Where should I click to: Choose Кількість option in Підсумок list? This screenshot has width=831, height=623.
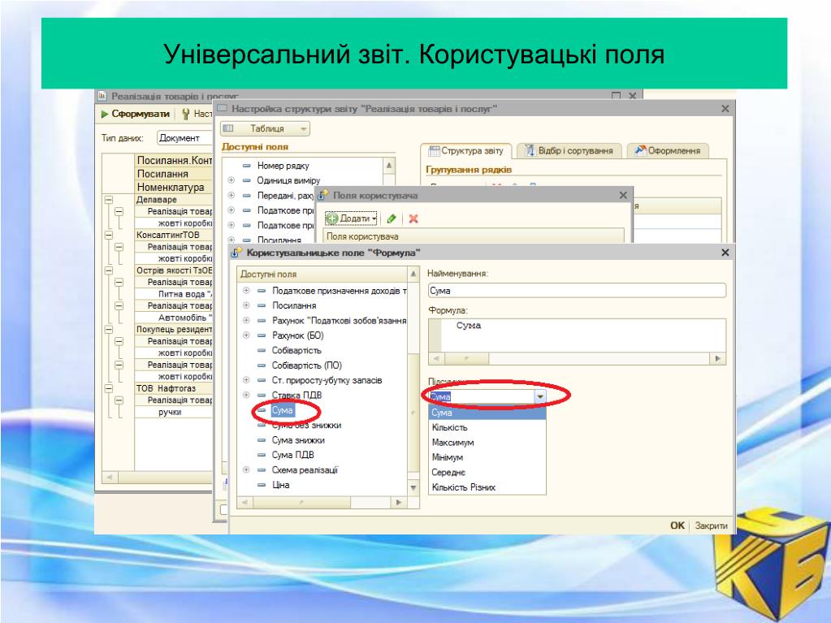pyautogui.click(x=487, y=427)
